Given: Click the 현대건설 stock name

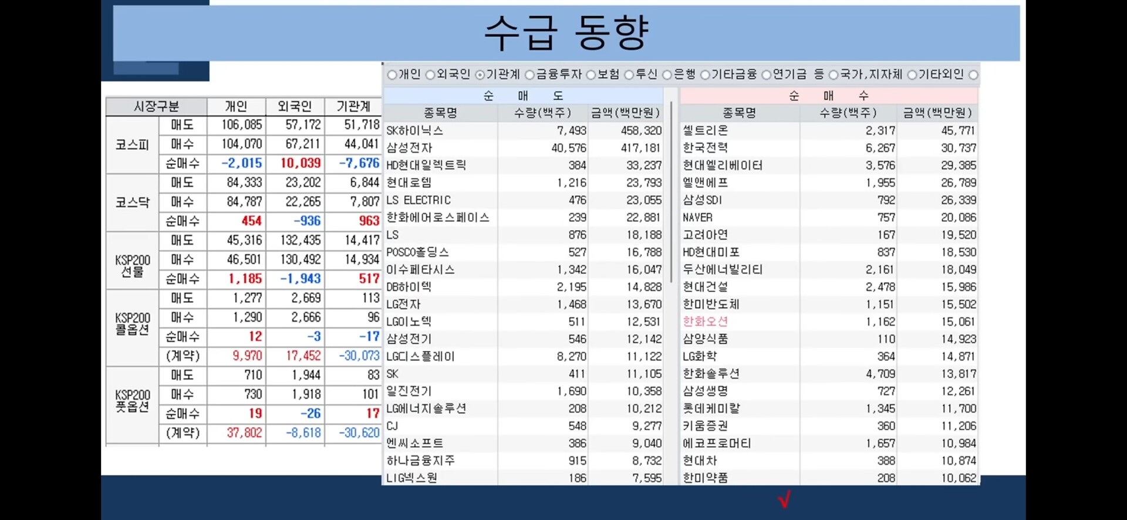Looking at the screenshot, I should [705, 287].
